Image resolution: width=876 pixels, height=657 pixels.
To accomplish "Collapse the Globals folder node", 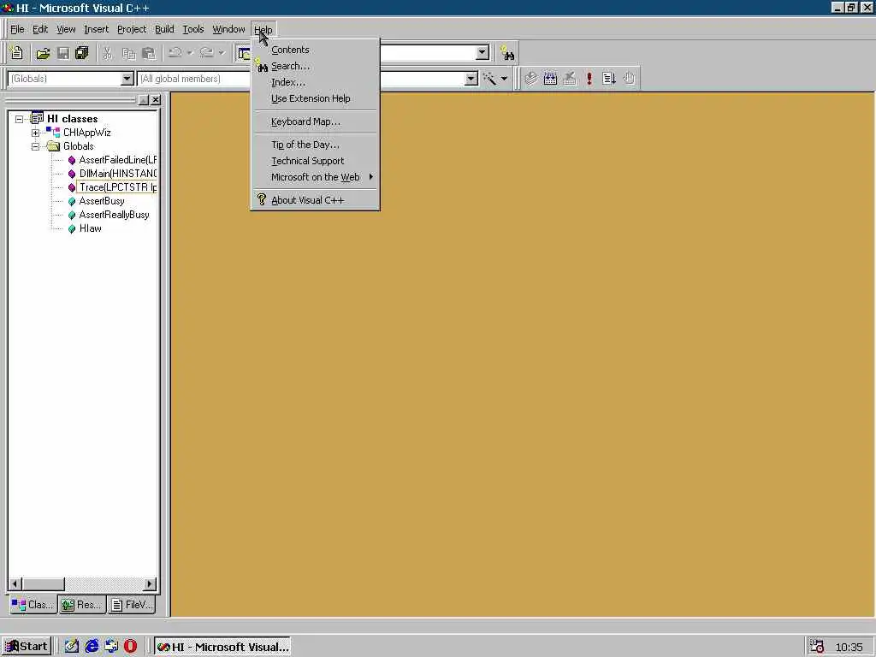I will point(35,146).
